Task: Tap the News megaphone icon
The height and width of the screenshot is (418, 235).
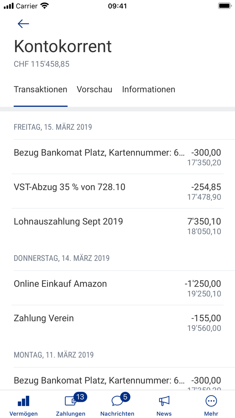Action: (x=164, y=401)
